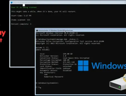Click the "Identification Field:" label
The image size is (126, 96).
[51, 68]
